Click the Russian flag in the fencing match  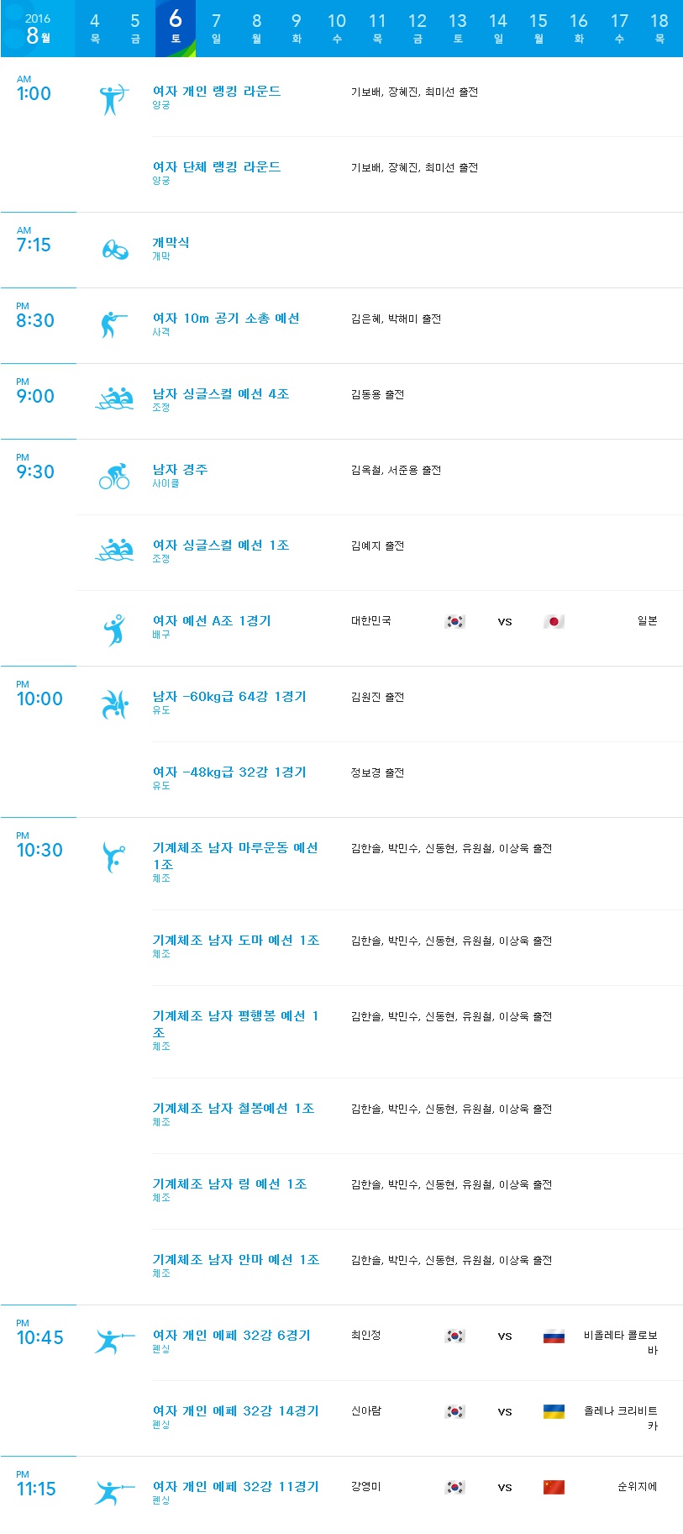click(x=554, y=1336)
